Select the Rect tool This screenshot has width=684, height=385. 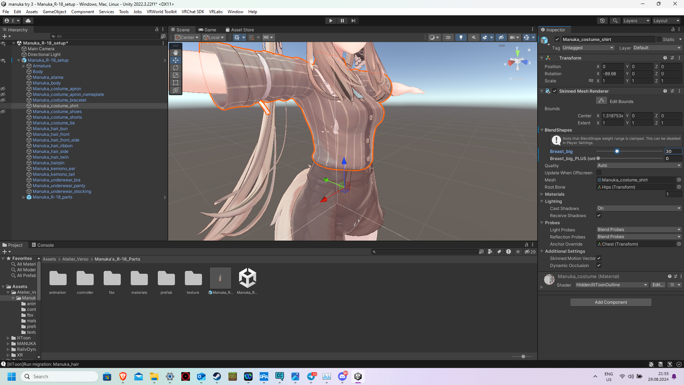point(175,83)
